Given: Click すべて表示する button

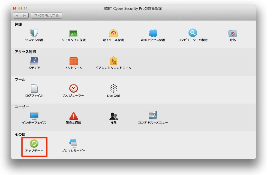Looking at the screenshot, I should [46, 16].
